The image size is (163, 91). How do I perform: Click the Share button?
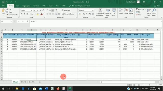pyautogui.click(x=157, y=6)
